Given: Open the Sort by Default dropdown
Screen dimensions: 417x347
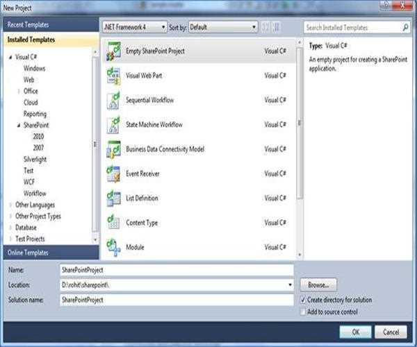Looking at the screenshot, I should [x=223, y=27].
